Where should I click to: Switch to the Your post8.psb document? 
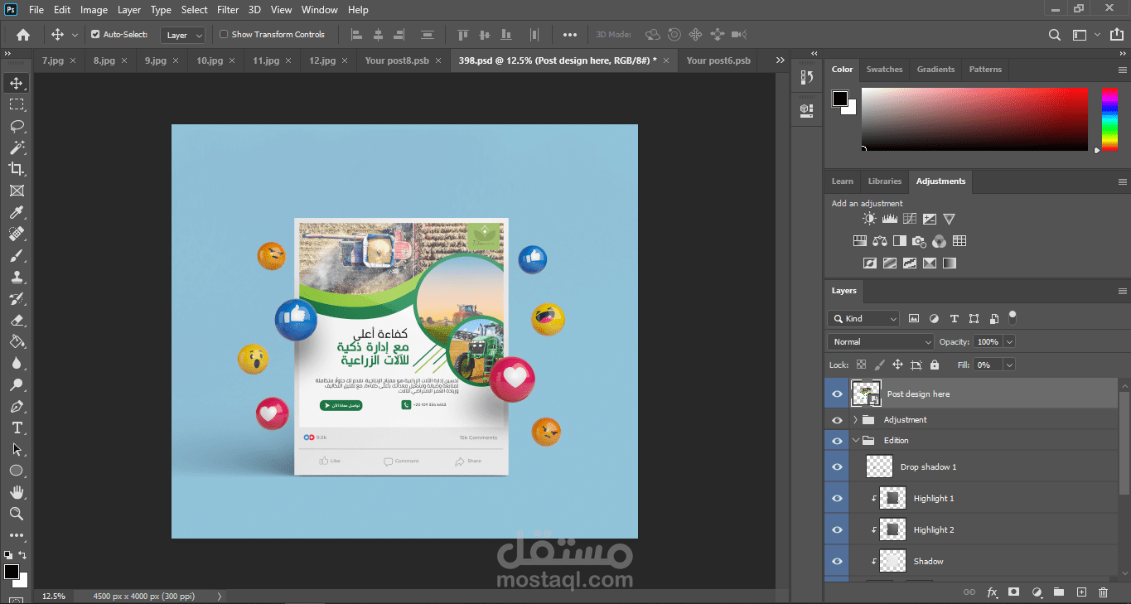point(397,60)
